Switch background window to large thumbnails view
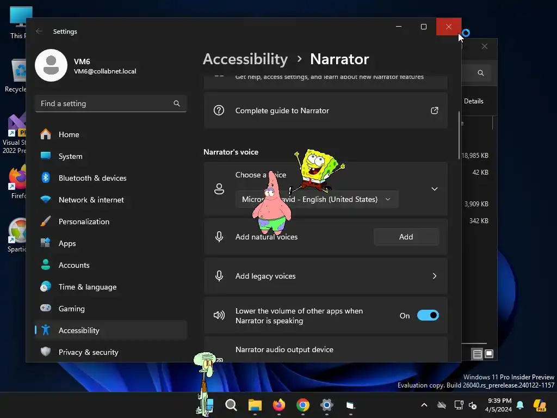This screenshot has width=557, height=418. click(x=489, y=354)
